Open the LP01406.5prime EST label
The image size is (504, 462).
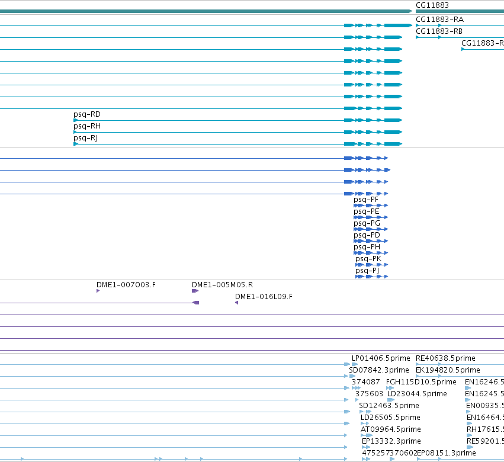click(x=381, y=358)
